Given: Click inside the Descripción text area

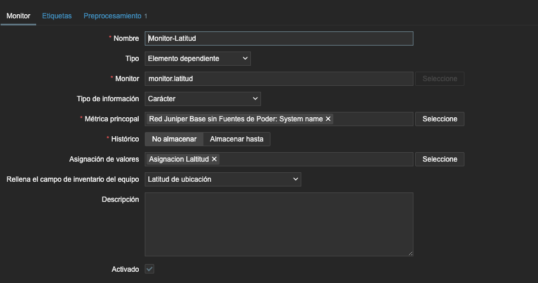Looking at the screenshot, I should (279, 224).
